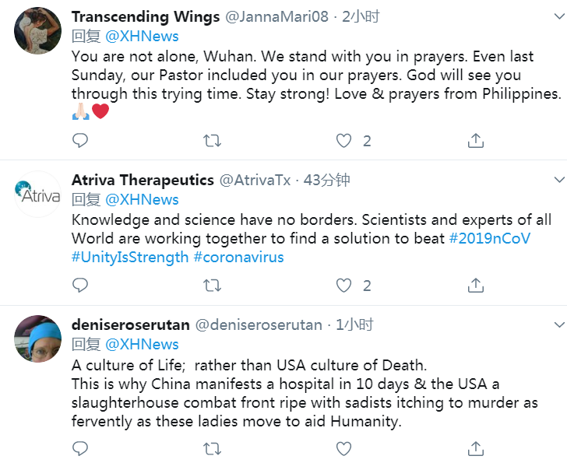
Task: Reply to deniseroserutan's tweet
Action: pyautogui.click(x=80, y=449)
